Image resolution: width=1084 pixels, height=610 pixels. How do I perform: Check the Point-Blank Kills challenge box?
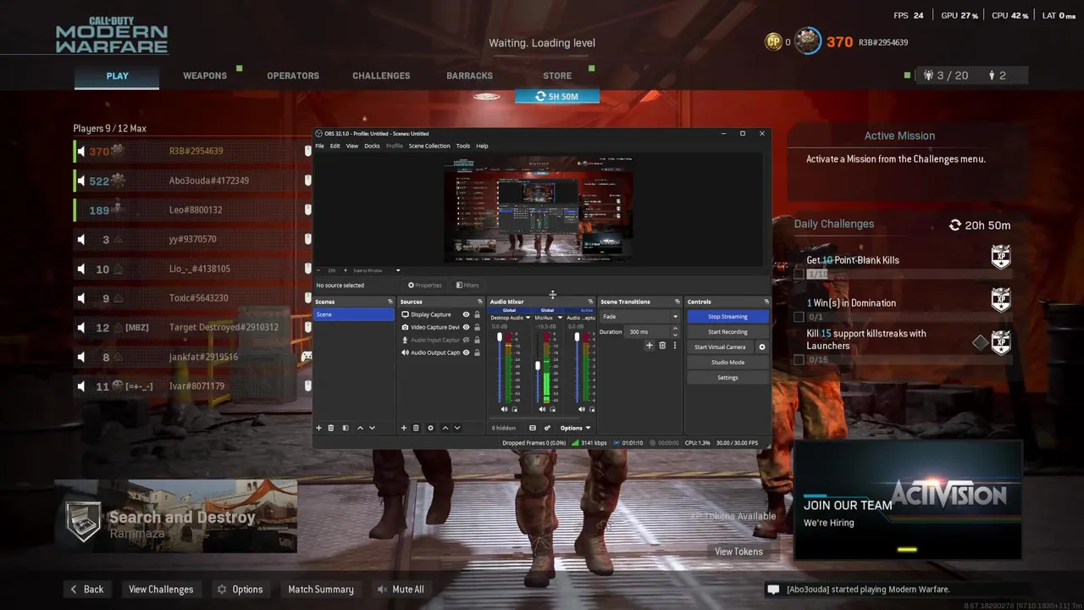799,274
